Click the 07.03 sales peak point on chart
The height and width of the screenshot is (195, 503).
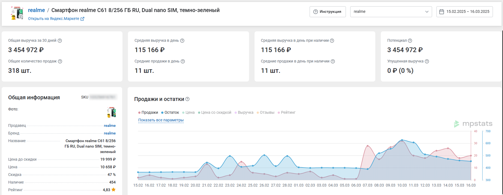click(367, 146)
